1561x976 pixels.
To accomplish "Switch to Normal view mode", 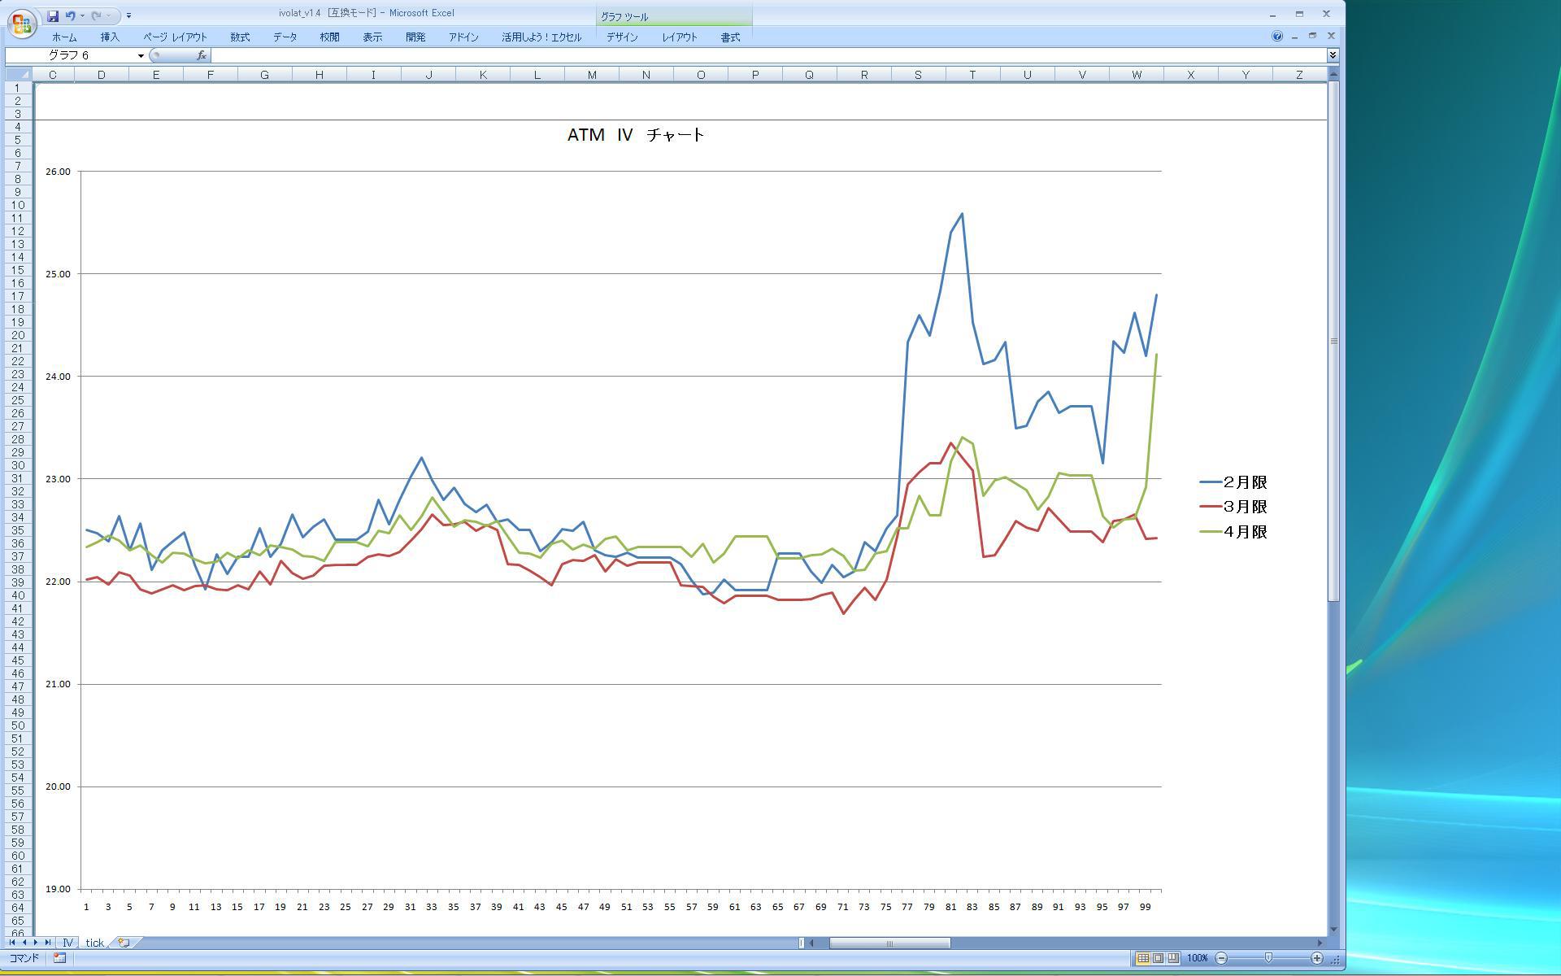I will click(x=1142, y=958).
